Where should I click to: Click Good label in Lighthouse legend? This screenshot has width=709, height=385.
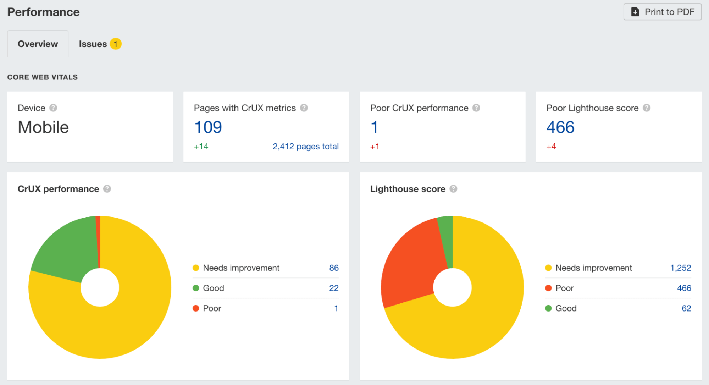tap(566, 308)
